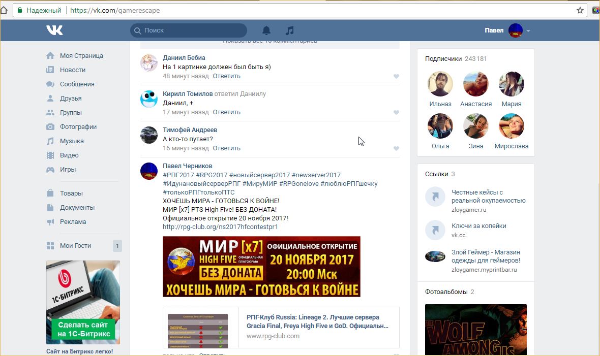Click the arrow icon beside Ключи за копейки

435,230
